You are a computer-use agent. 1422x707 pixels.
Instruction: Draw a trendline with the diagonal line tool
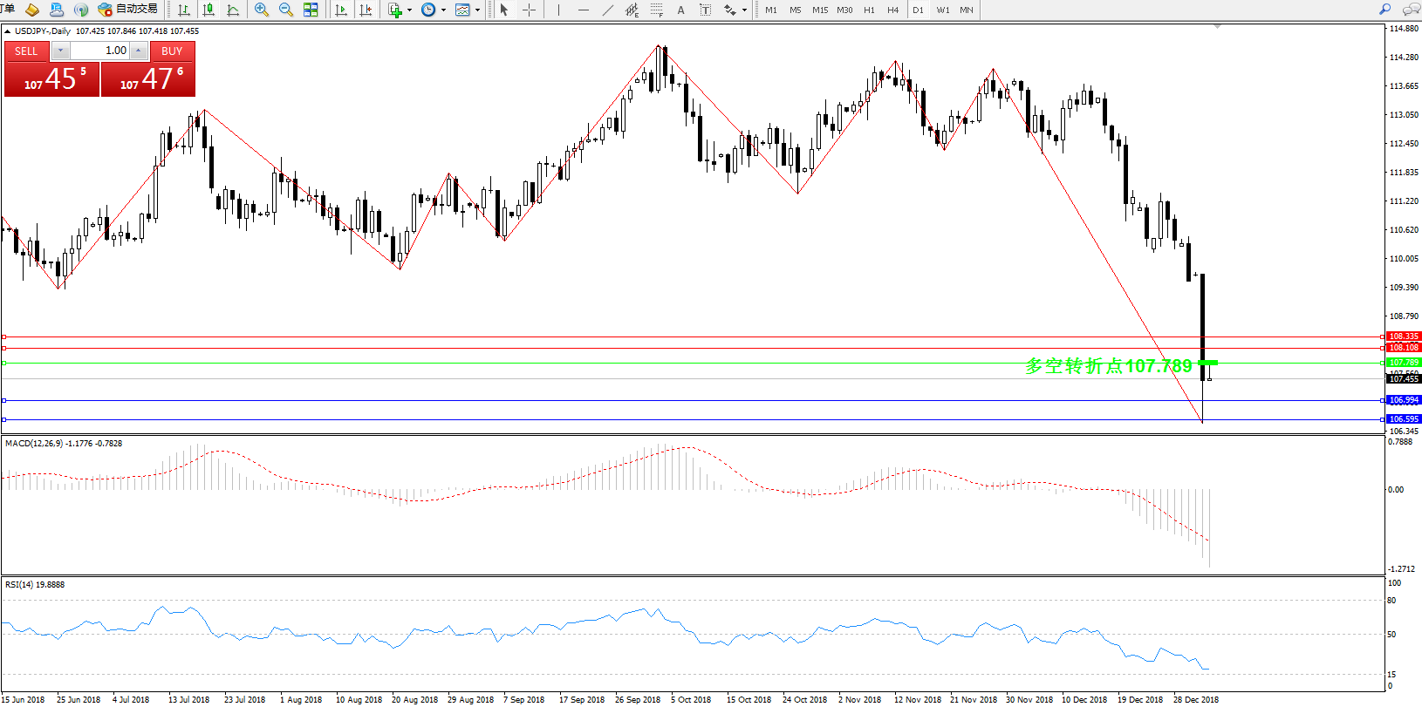[x=608, y=10]
